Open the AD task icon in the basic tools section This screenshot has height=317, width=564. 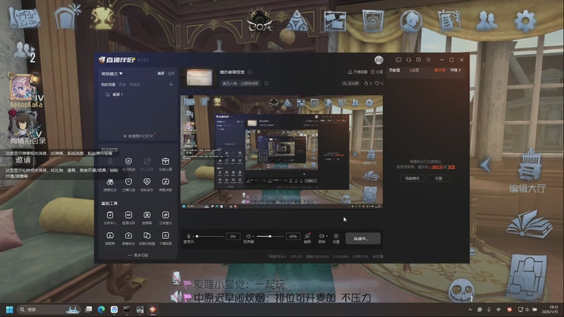click(x=128, y=215)
